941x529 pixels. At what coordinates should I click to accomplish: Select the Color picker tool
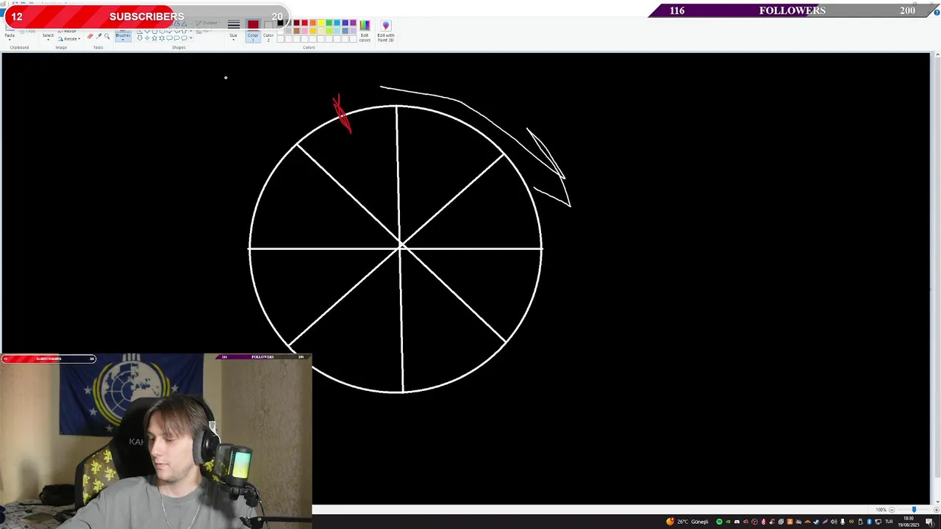click(x=99, y=36)
